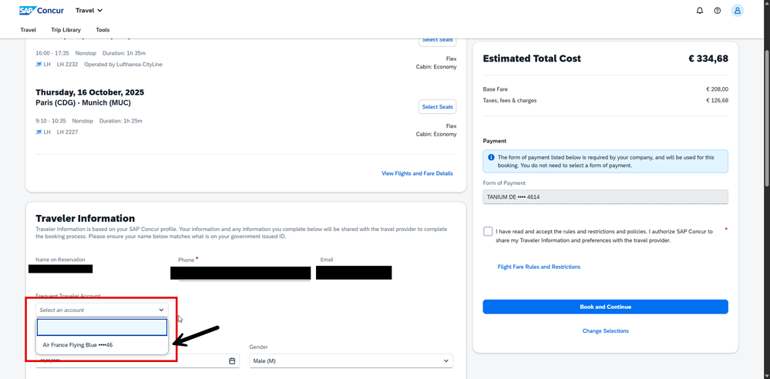This screenshot has height=379, width=770.
Task: Click the LH 2232 airline logo icon
Action: click(39, 65)
